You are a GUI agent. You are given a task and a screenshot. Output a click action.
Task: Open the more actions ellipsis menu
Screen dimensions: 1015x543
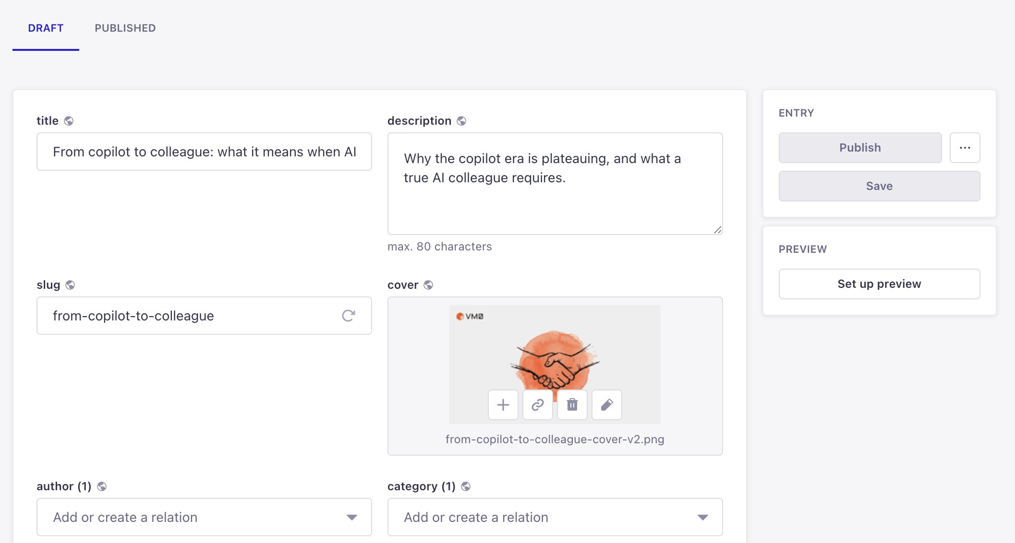(965, 148)
